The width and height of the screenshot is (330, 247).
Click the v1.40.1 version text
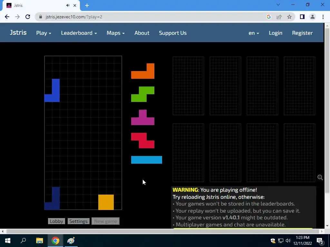pos(231,218)
